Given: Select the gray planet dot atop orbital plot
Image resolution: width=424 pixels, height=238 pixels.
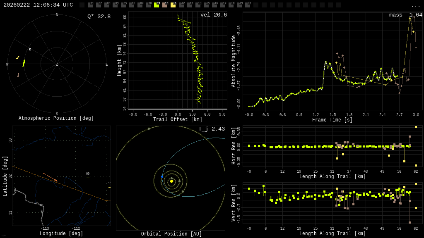Looking at the screenshot, I should (x=149, y=129).
